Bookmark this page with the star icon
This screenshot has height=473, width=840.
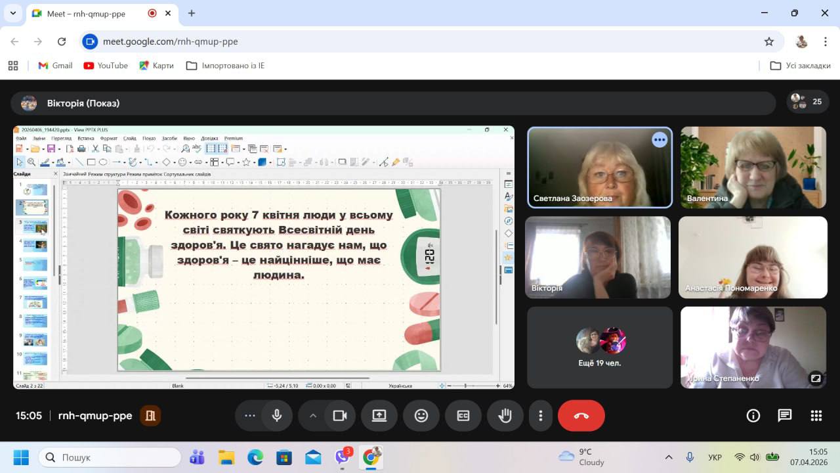(769, 41)
